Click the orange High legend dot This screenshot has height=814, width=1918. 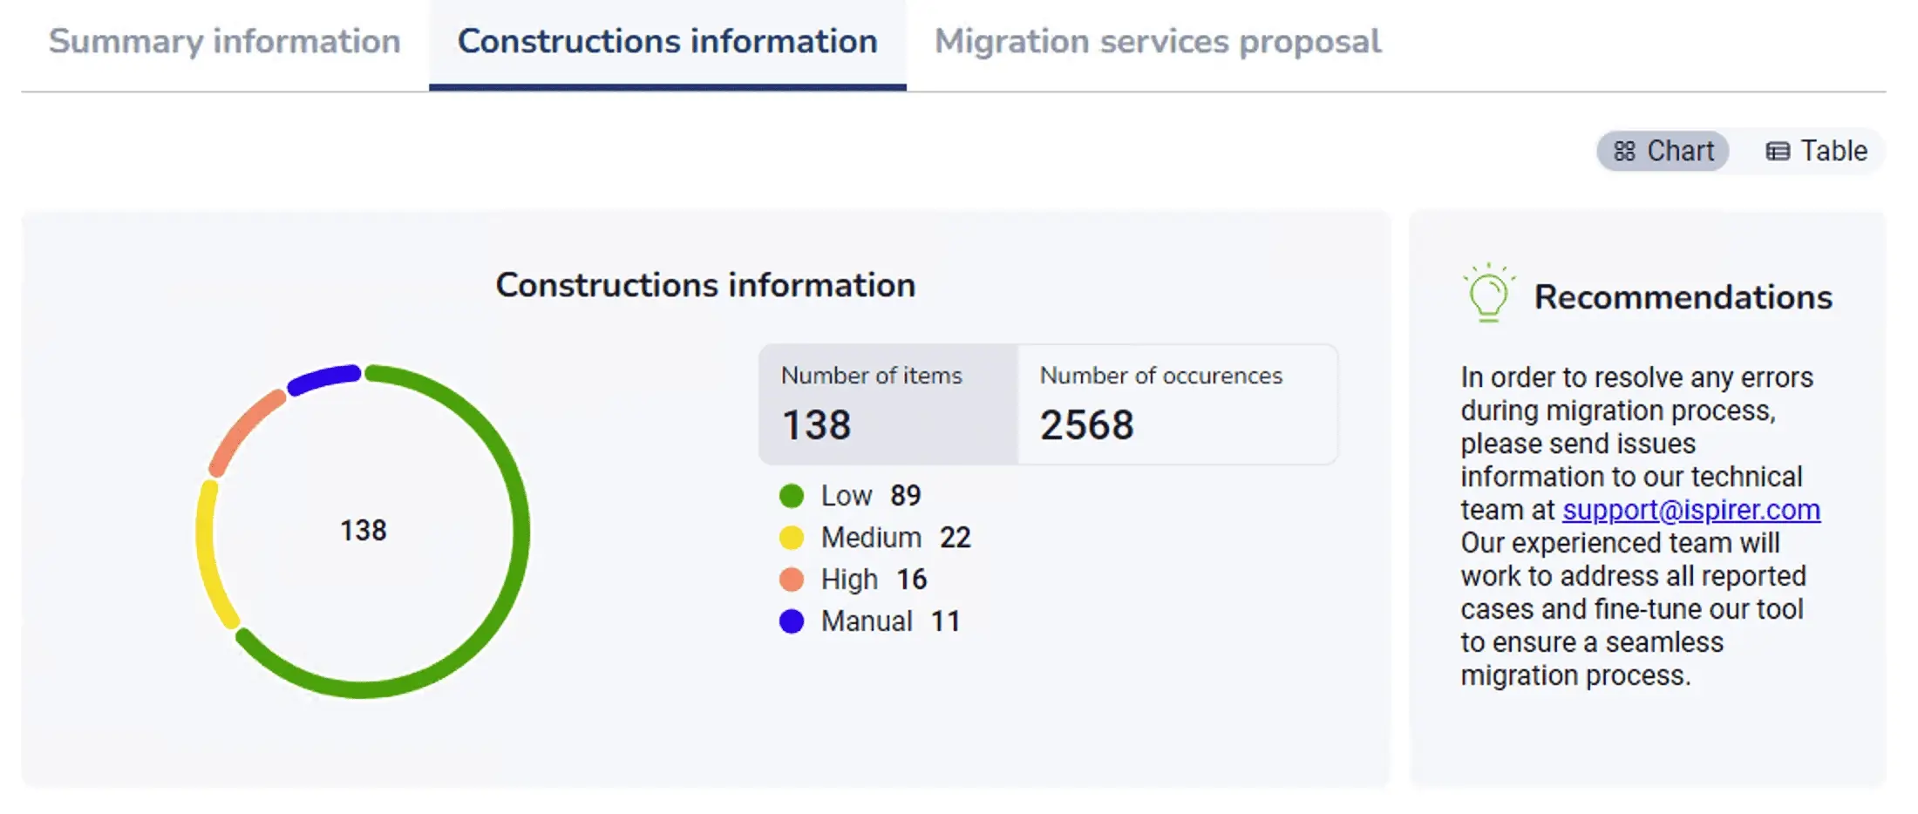[791, 580]
